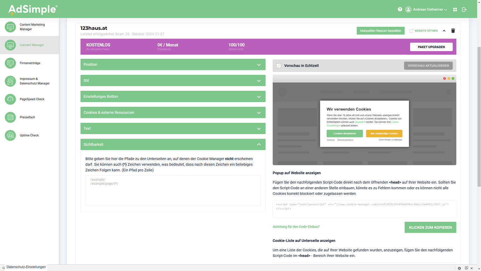The width and height of the screenshot is (481, 271).
Task: Click Cookies akzeptieren in the preview
Action: point(345,133)
